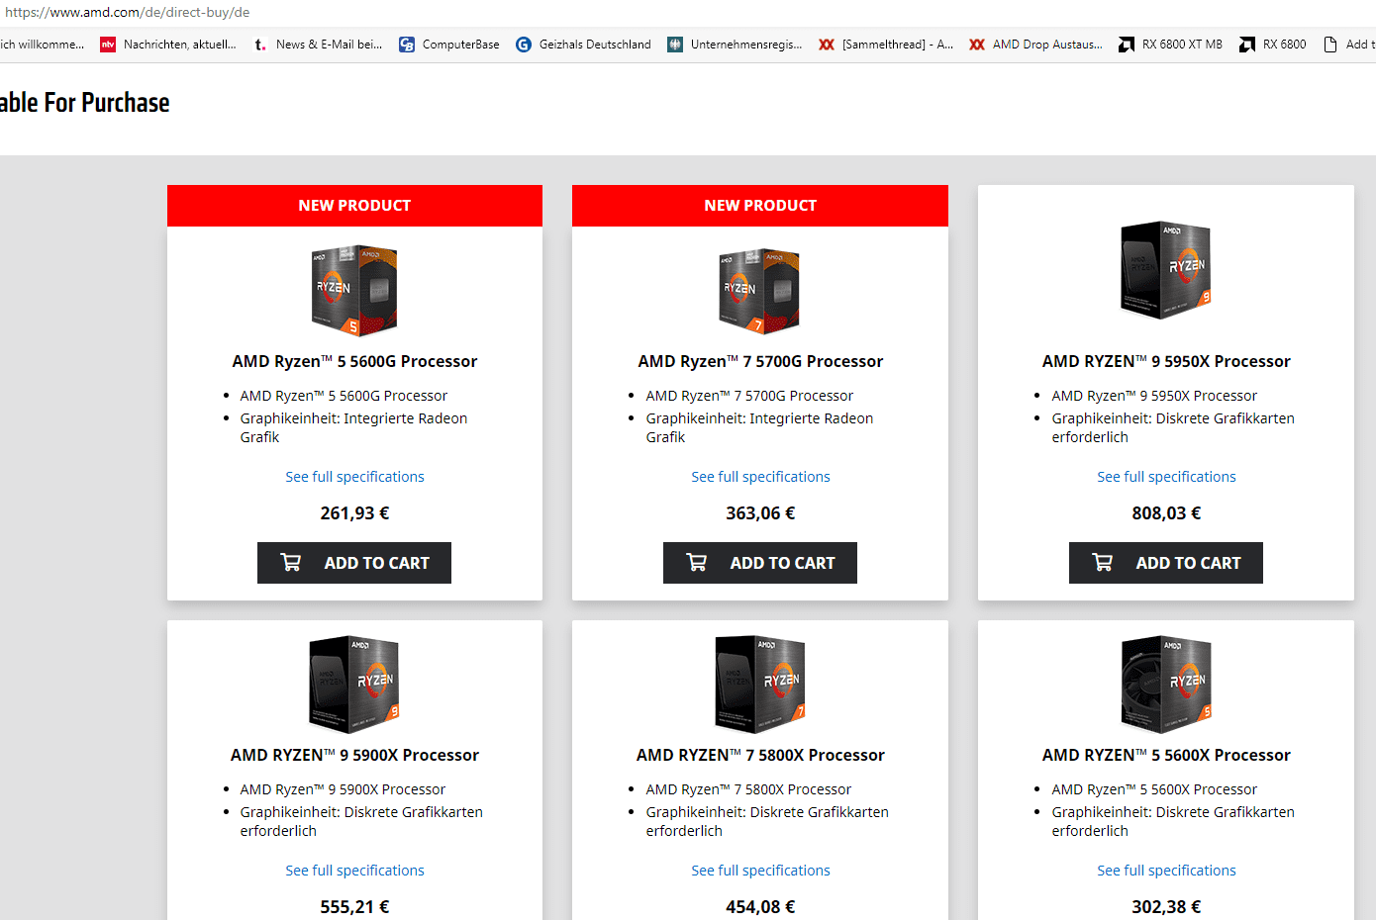Image resolution: width=1376 pixels, height=920 pixels.
Task: Open the AMD Drop Austausch bookmark icon
Action: [x=977, y=45]
